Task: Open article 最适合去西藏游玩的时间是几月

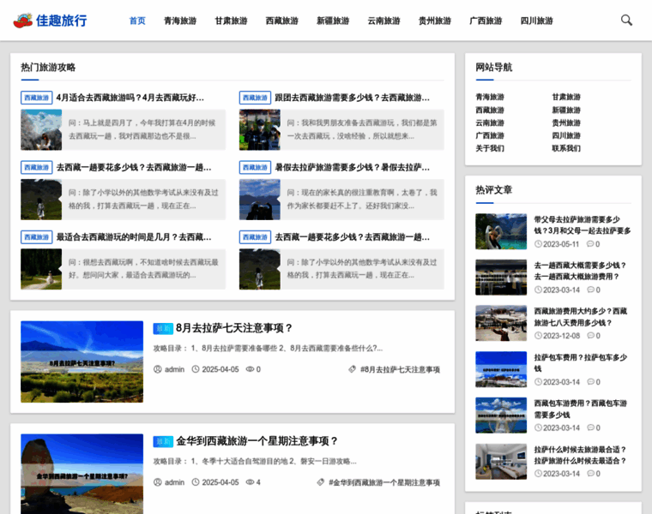Action: click(134, 237)
